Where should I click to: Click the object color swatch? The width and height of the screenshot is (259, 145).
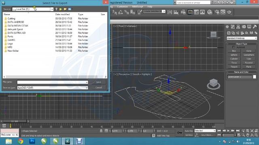[255, 77]
